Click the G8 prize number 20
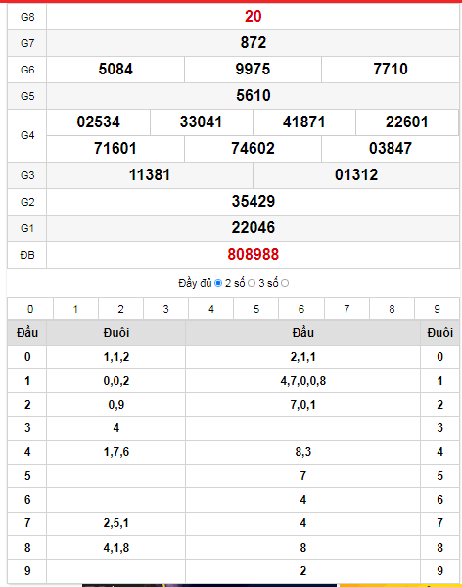462x587 pixels. [x=254, y=16]
